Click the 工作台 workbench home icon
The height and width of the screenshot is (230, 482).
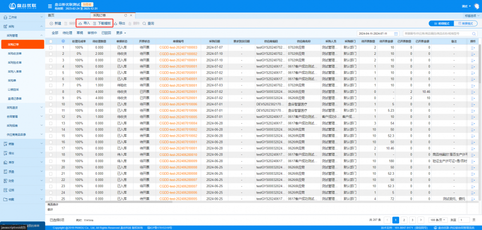pyautogui.click(x=5, y=17)
